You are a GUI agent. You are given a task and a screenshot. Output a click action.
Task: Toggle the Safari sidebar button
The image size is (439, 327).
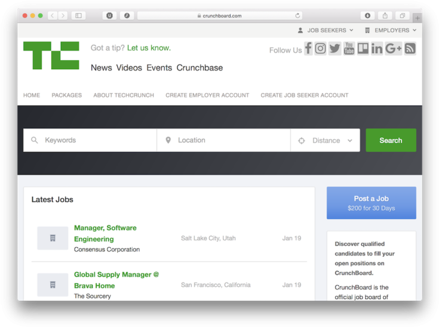(78, 16)
